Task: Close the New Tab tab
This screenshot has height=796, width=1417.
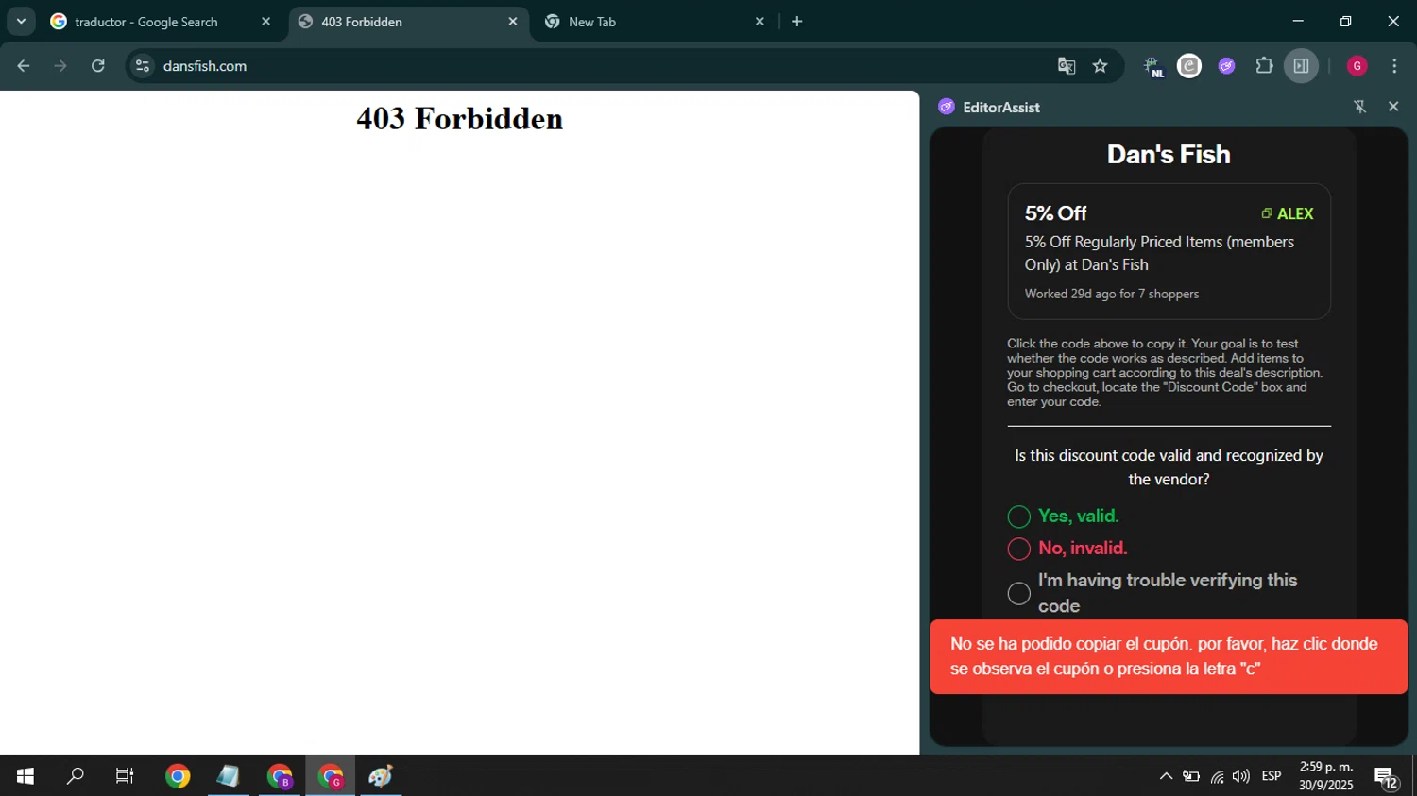Action: point(760,22)
